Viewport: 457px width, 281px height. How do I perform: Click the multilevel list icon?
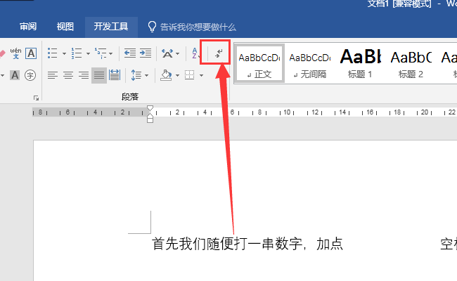click(x=101, y=53)
